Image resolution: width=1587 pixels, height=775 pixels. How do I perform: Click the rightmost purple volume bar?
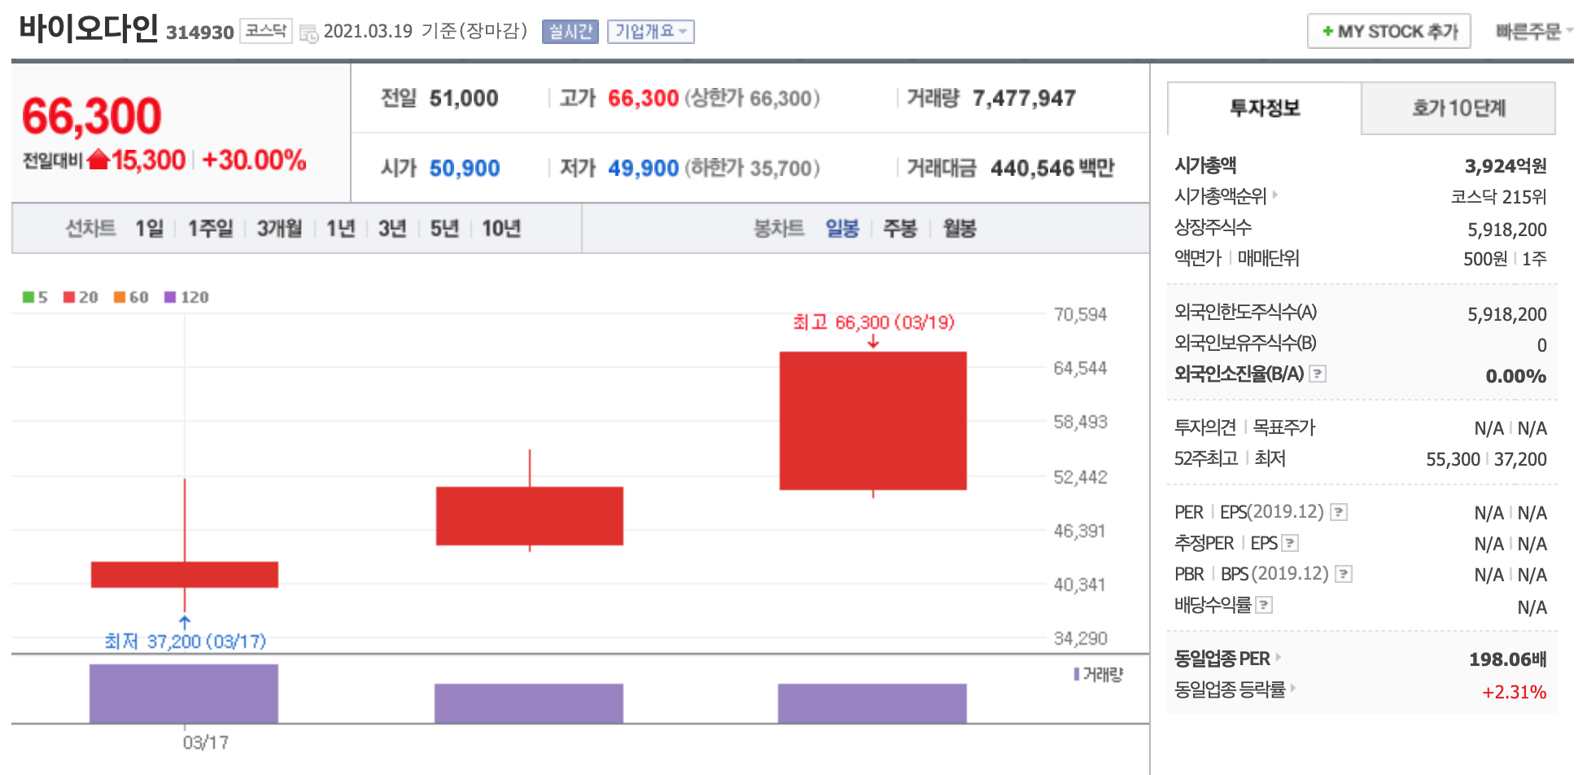click(872, 703)
